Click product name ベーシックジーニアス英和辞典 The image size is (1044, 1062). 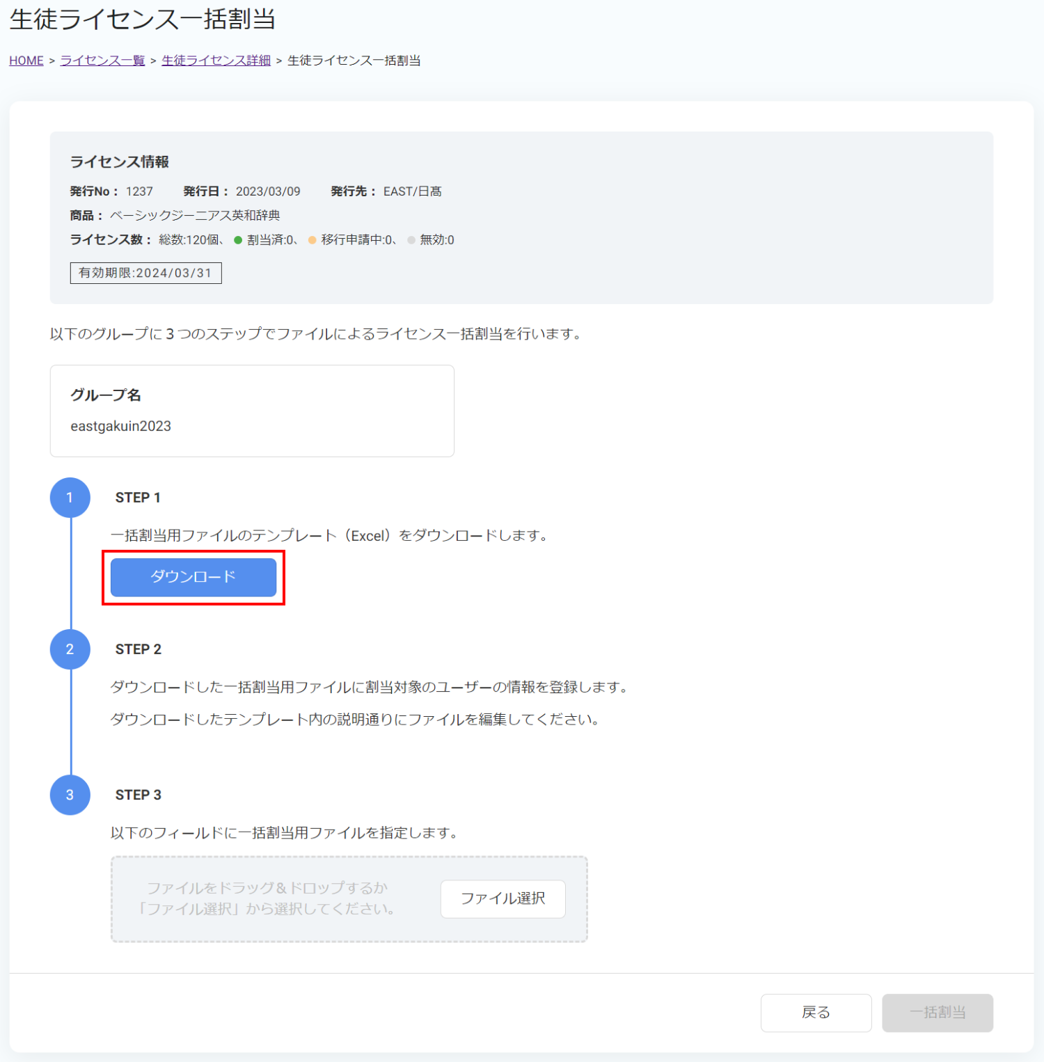pyautogui.click(x=195, y=215)
